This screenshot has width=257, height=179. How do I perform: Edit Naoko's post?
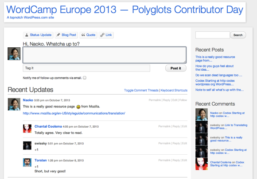point(175,100)
